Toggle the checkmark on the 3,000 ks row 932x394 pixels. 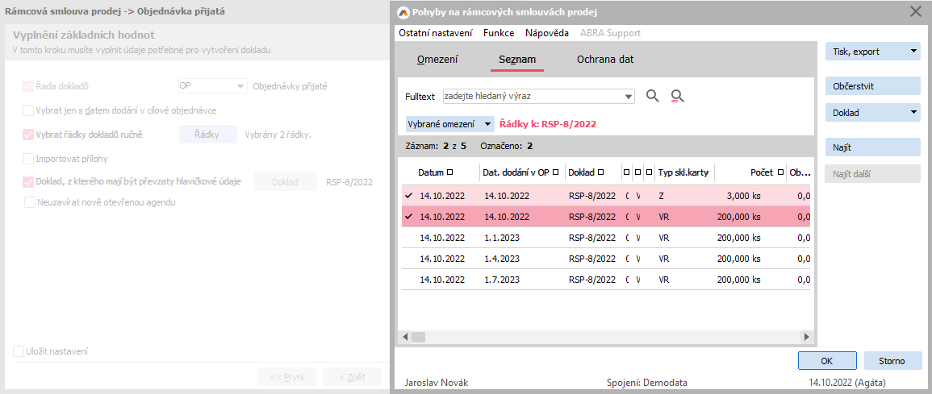coord(409,195)
